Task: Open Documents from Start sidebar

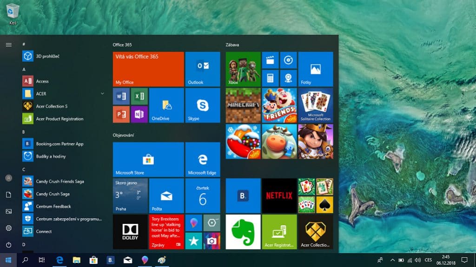Action: tap(8, 195)
